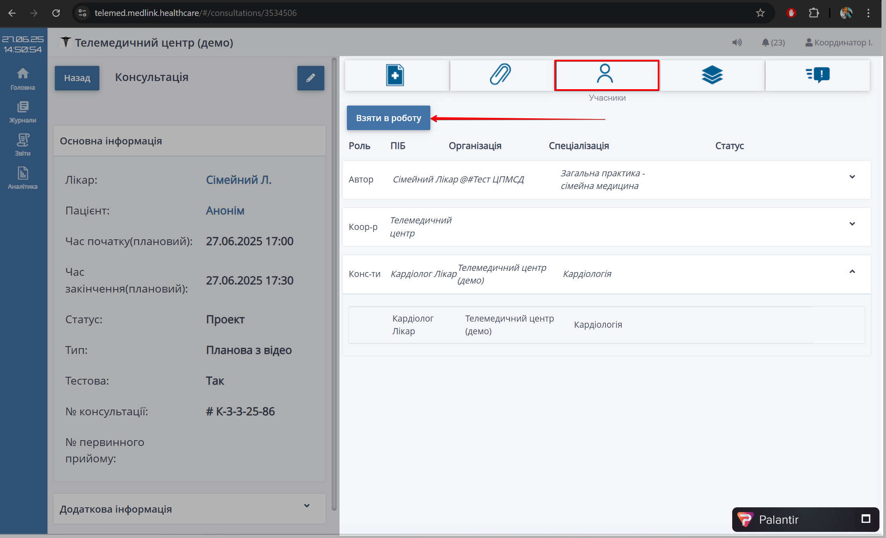Viewport: 886px width, 538px height.
Task: Open the paperclip attachments tab
Action: [x=501, y=75]
